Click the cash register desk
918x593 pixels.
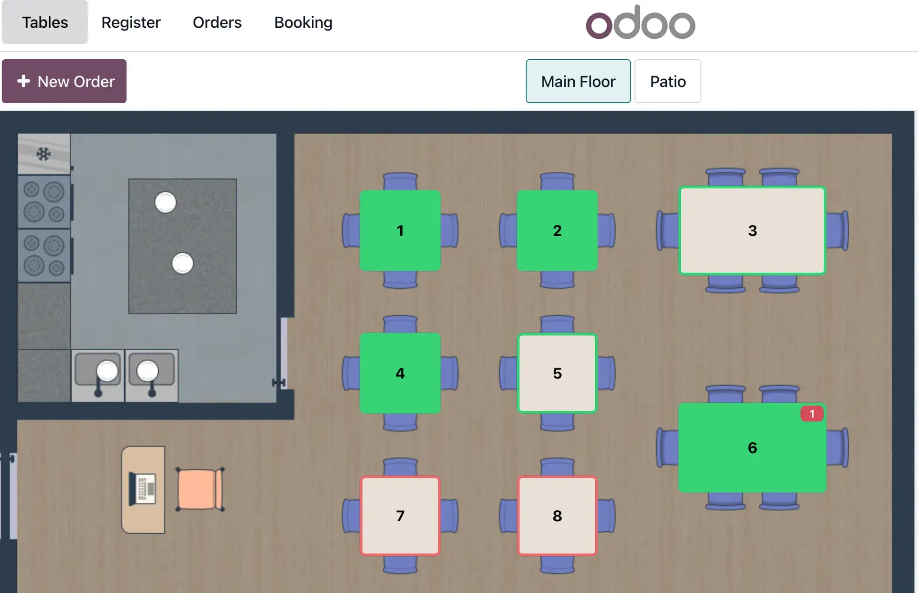point(143,489)
